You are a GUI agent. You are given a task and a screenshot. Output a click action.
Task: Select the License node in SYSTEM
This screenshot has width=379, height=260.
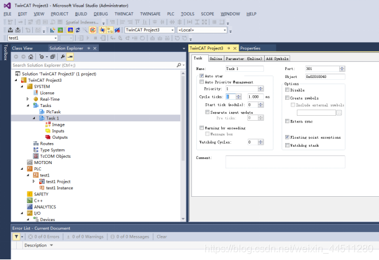click(47, 93)
